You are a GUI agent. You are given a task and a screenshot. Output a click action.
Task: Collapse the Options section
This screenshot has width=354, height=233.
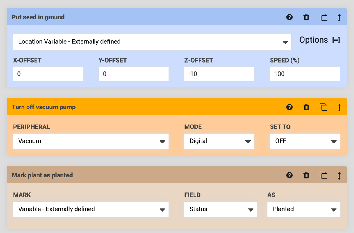336,40
